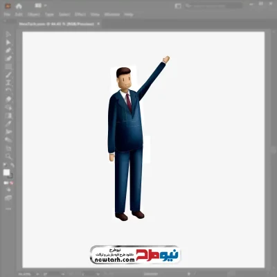Pick the outline arrow selection tool
277x277 pixels.
8,34
